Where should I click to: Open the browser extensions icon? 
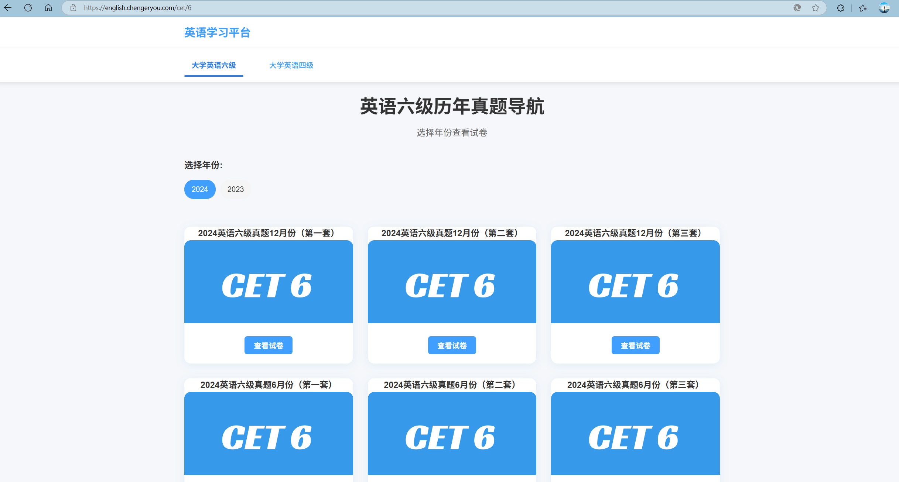coord(840,7)
